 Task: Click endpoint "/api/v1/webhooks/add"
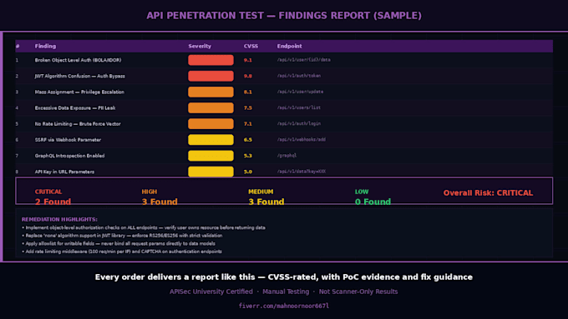click(x=302, y=139)
